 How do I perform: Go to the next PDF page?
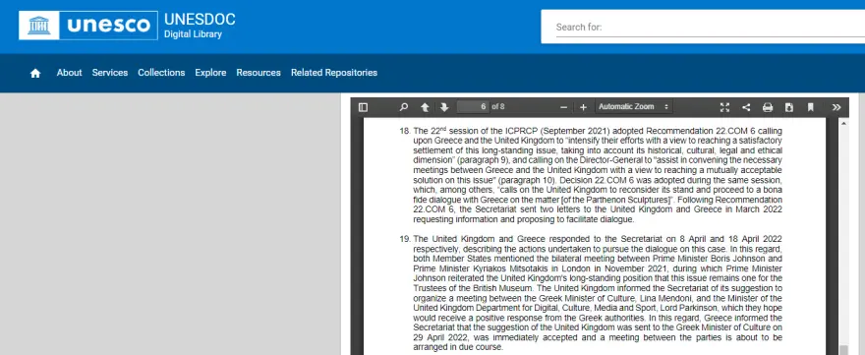(444, 107)
